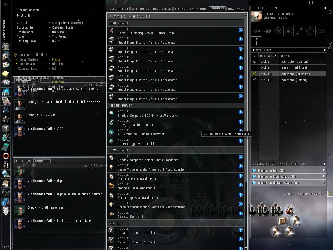Show info for Damage Control II module
The width and height of the screenshot is (333, 250).
coord(240,214)
